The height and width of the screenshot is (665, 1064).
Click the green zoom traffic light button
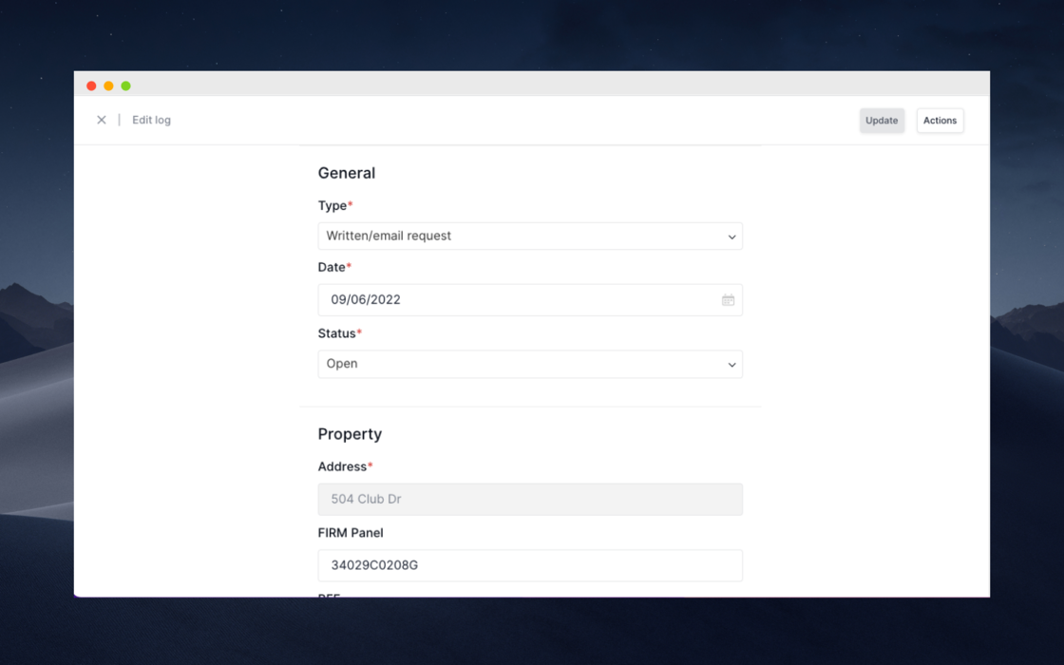(x=124, y=85)
